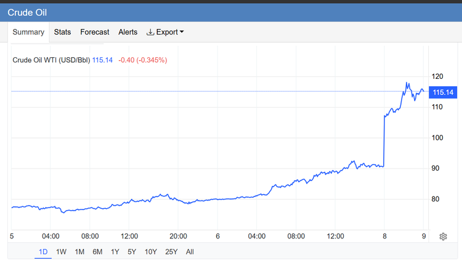Click the Crude Oil WTI series label
The image size is (462, 271).
point(52,60)
